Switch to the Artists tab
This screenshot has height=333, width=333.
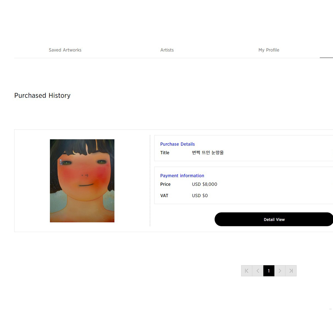(167, 50)
